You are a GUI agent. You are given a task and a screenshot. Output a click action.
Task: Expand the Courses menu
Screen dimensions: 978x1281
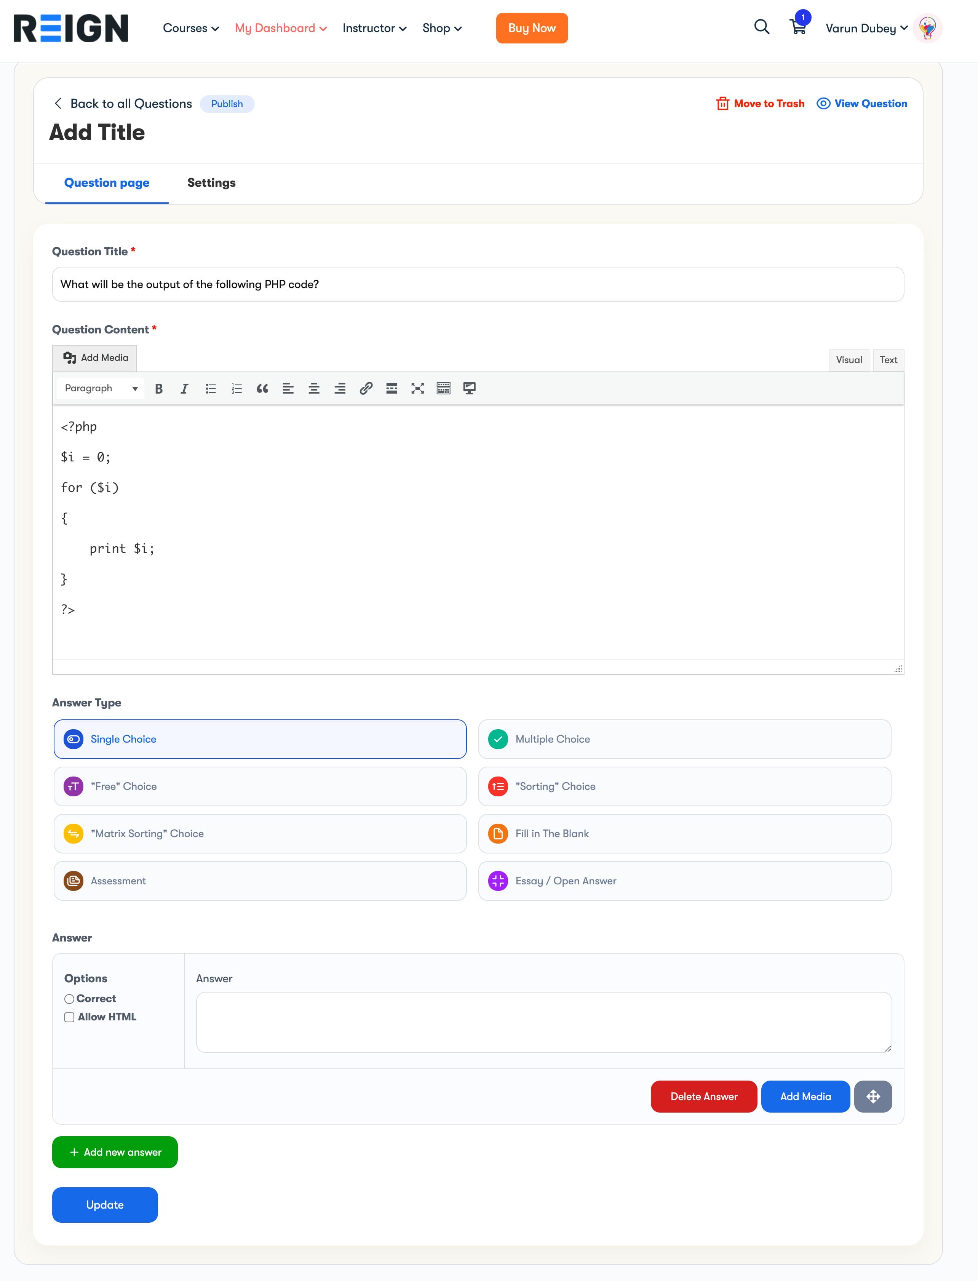point(190,28)
